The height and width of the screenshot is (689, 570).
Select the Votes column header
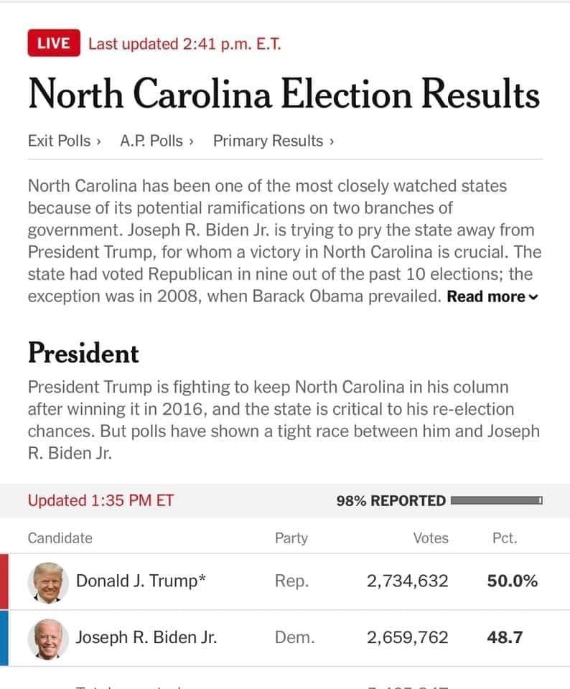[431, 538]
